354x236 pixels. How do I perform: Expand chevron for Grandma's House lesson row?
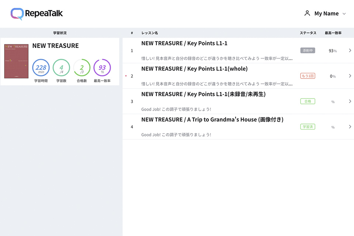tap(350, 127)
